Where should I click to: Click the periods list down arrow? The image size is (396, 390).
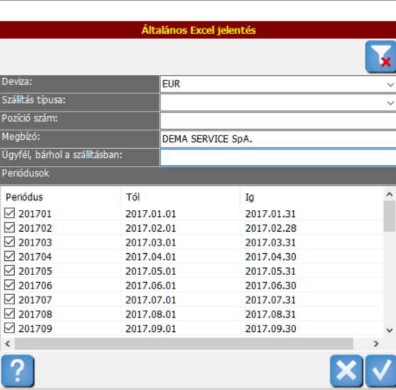(x=390, y=330)
